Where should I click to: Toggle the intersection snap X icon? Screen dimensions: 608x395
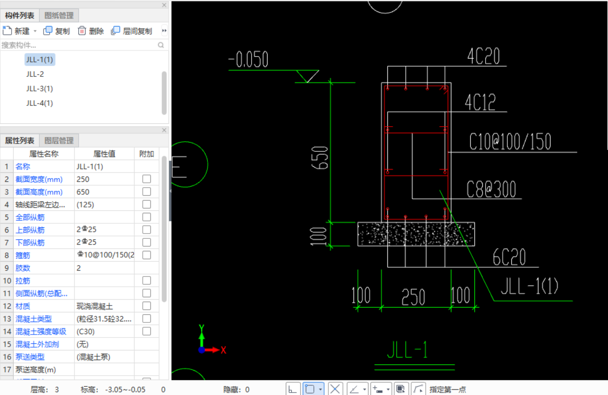coord(336,389)
